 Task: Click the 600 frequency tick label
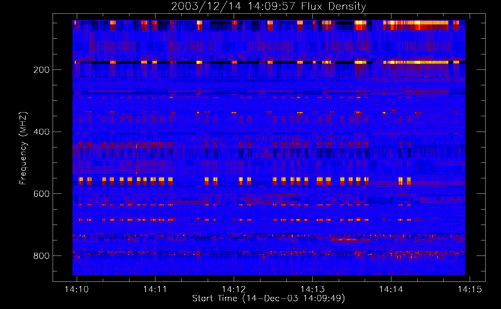41,194
